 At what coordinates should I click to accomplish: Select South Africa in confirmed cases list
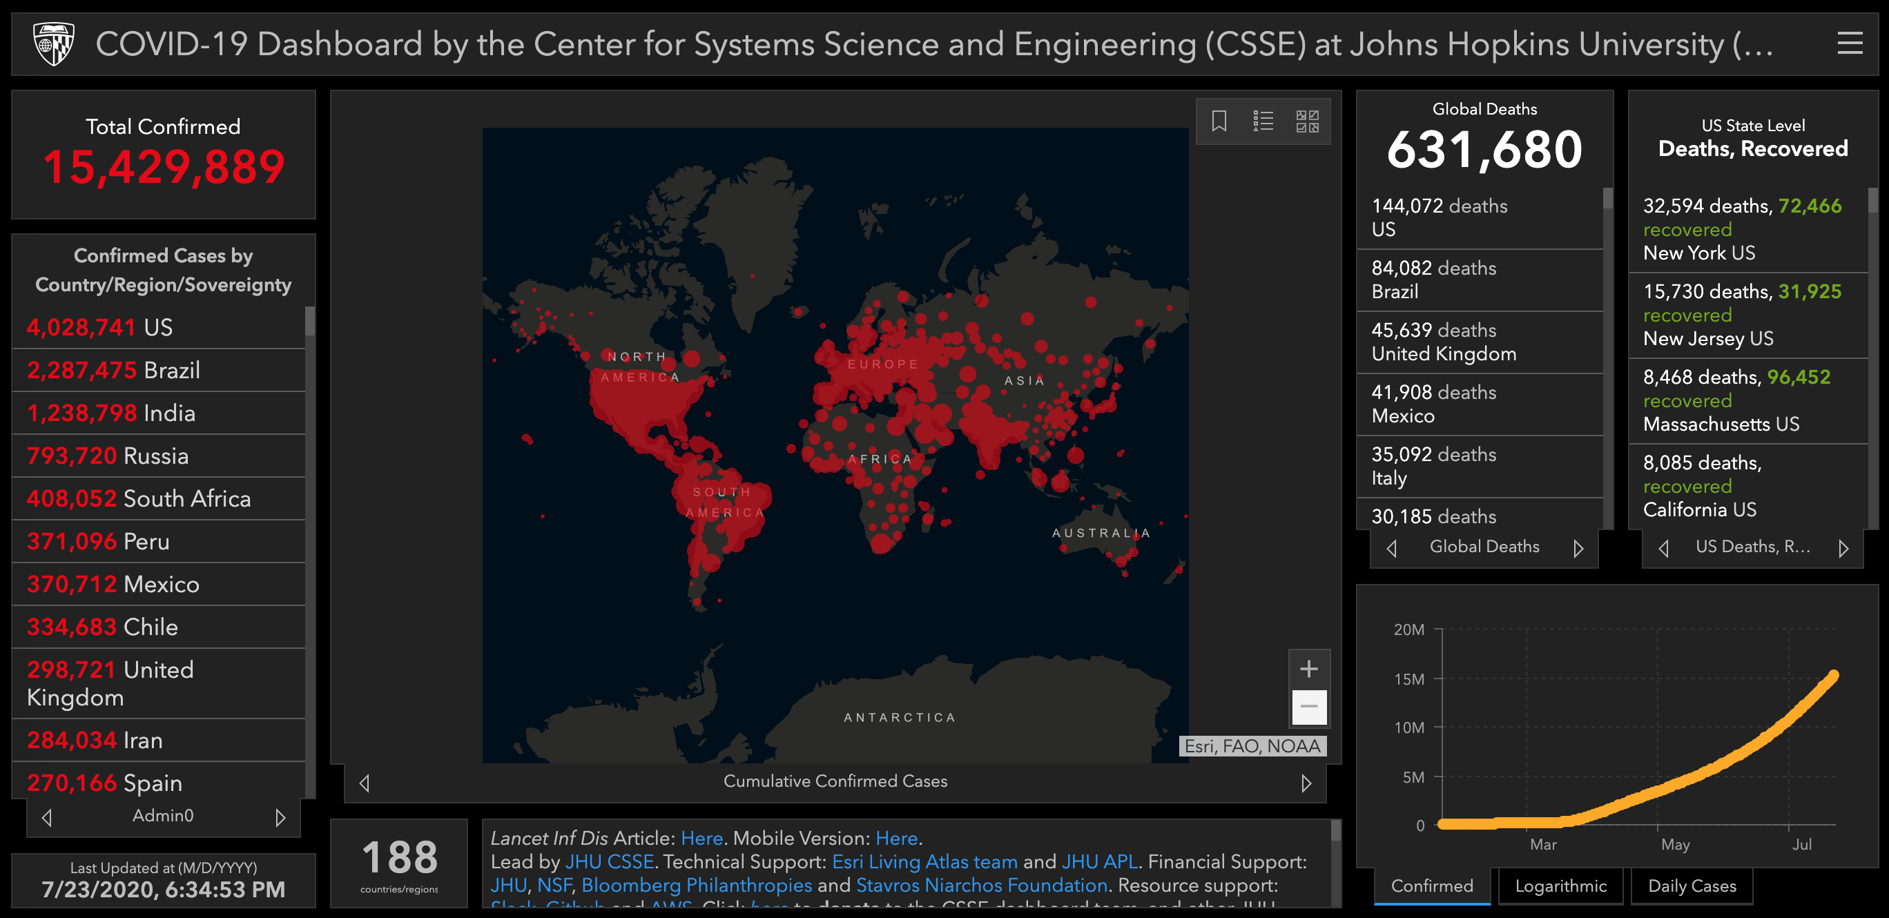[x=158, y=498]
